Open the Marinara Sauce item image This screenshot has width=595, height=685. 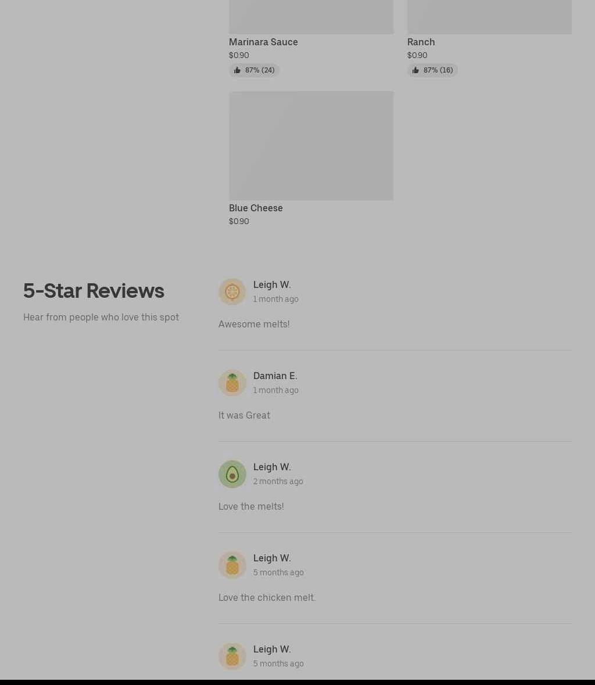311,17
